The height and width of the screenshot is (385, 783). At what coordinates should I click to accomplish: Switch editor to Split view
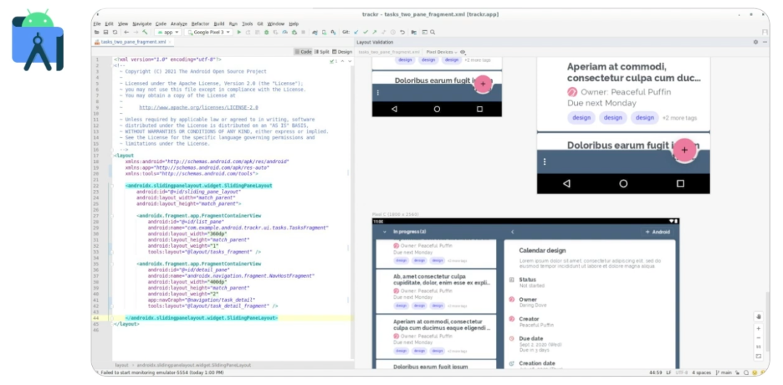322,52
